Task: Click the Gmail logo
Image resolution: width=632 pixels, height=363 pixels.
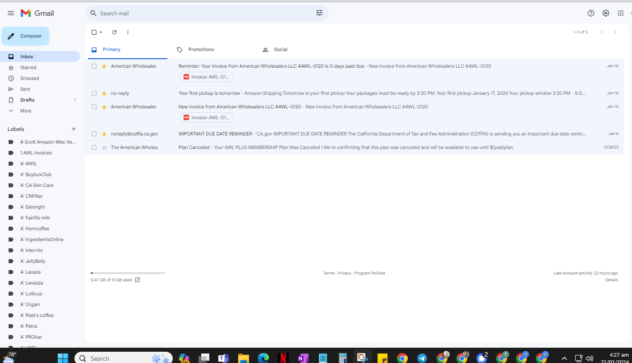Action: pyautogui.click(x=37, y=13)
